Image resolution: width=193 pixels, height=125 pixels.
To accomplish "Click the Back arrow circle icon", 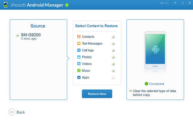I will pos(12,112).
